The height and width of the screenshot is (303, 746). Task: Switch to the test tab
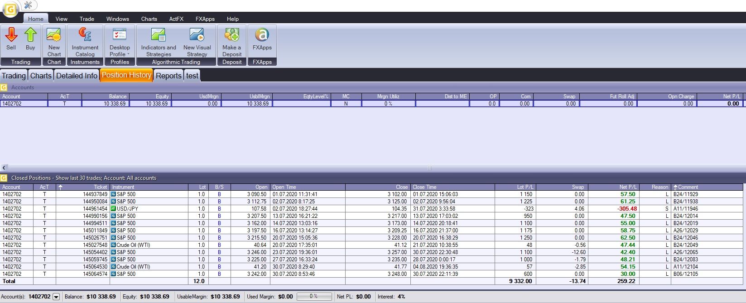point(193,76)
